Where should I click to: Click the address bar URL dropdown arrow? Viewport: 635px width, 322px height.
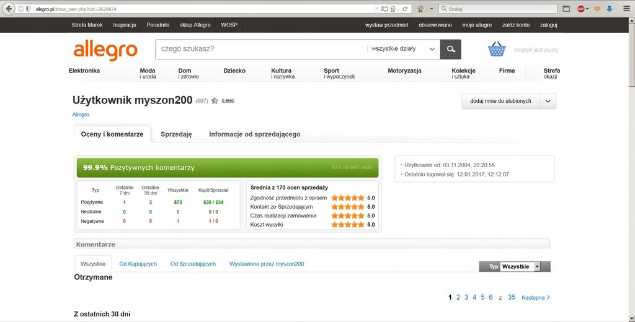(376, 9)
